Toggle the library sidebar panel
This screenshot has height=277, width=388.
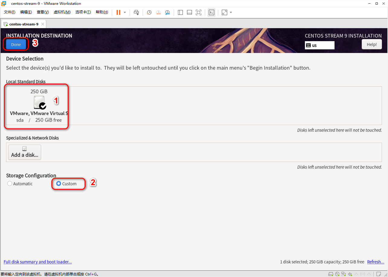pos(180,12)
